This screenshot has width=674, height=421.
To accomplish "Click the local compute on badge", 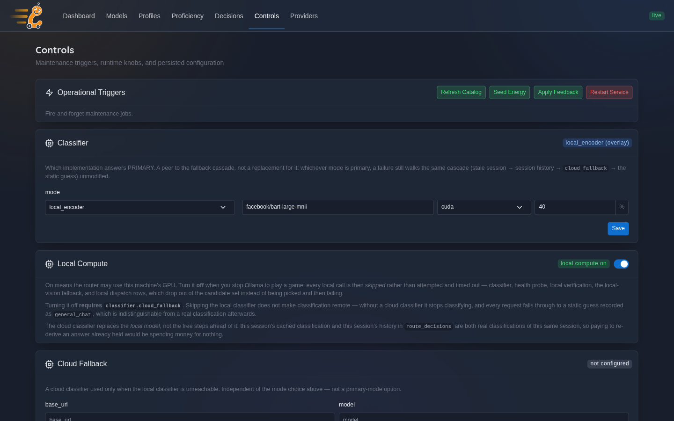I will pyautogui.click(x=583, y=264).
